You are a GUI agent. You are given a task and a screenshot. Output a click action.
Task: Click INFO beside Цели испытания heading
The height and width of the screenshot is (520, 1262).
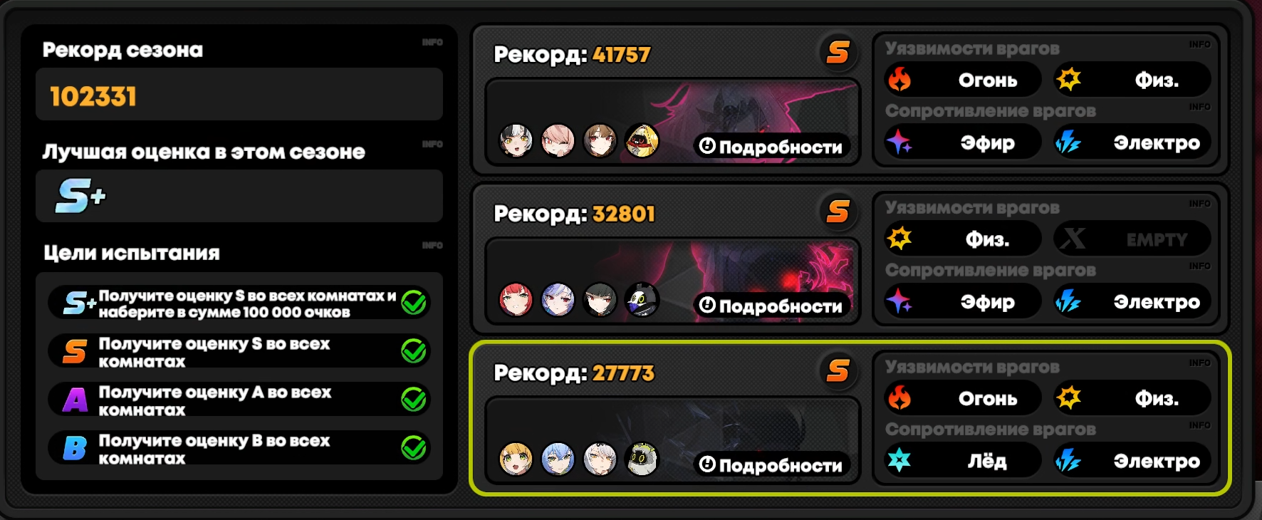click(x=432, y=246)
